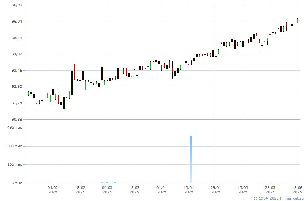Click the date label 18.03 2025
The width and height of the screenshot is (307, 201).
pyautogui.click(x=134, y=190)
